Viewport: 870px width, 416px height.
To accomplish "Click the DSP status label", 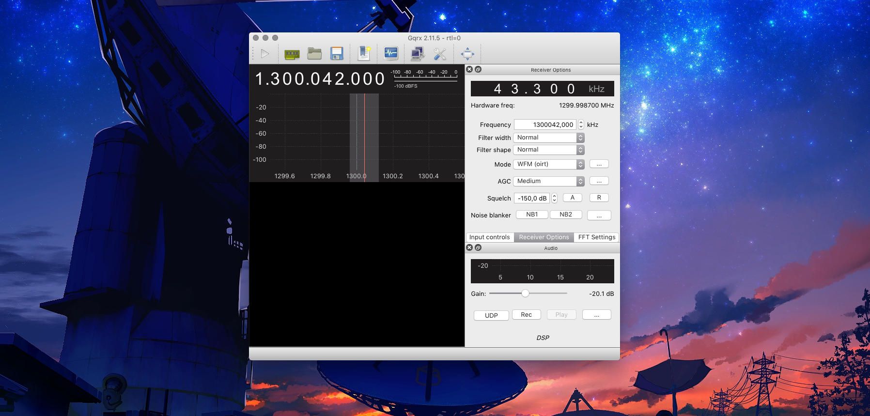I will coord(543,338).
